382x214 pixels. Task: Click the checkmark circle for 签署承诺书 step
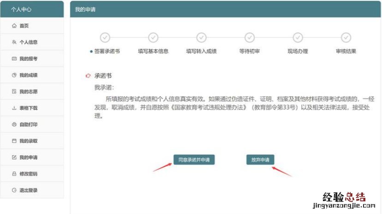click(105, 38)
